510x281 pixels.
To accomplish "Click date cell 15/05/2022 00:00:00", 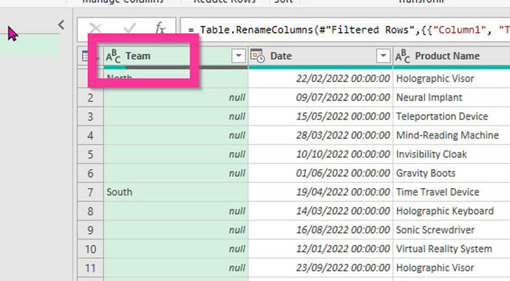I will [x=320, y=117].
